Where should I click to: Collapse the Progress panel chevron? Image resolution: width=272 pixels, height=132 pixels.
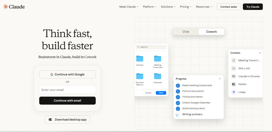coord(220,79)
